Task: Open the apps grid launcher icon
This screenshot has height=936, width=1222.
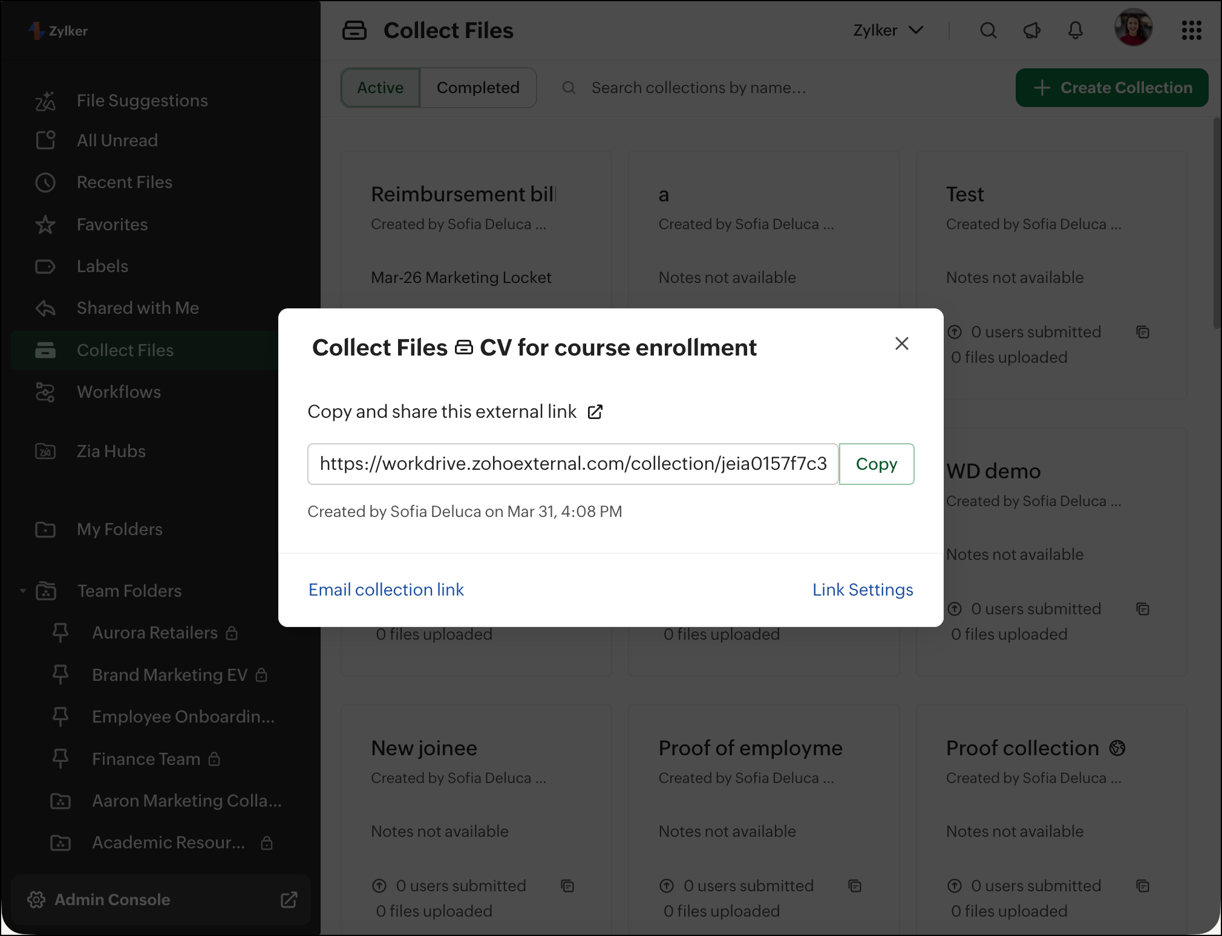Action: 1191,30
